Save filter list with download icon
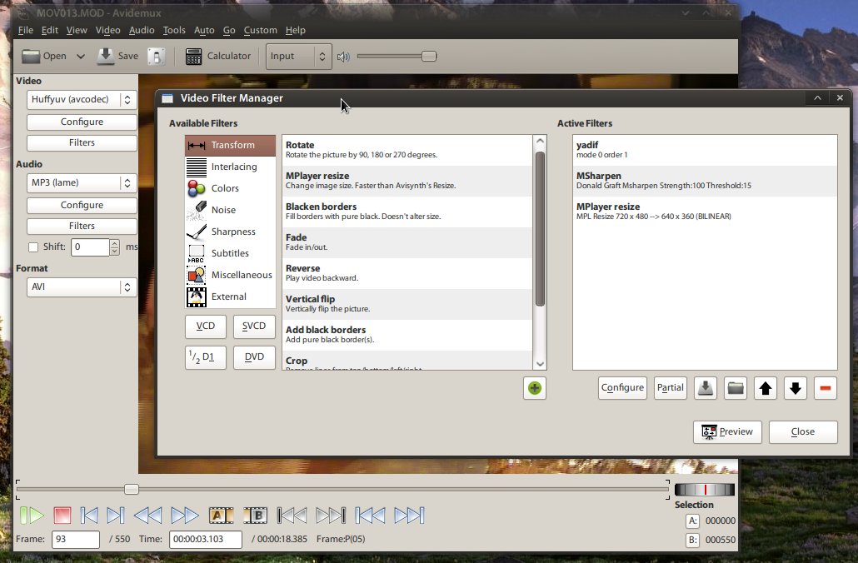 (x=706, y=388)
